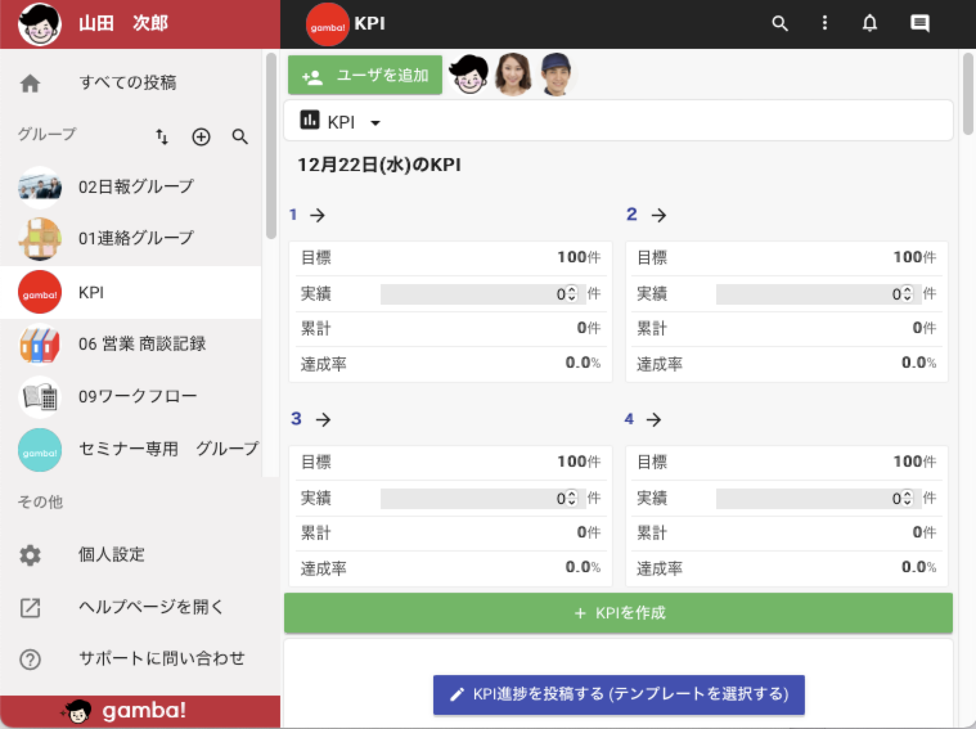Click the arrow next to KPI 4

(654, 420)
